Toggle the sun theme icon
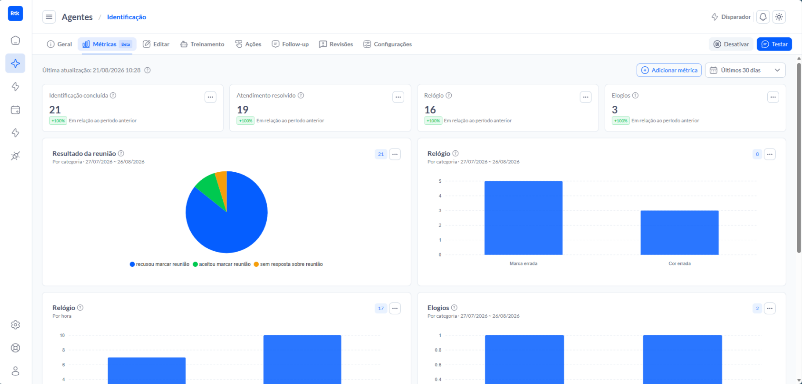The height and width of the screenshot is (384, 802). (779, 17)
